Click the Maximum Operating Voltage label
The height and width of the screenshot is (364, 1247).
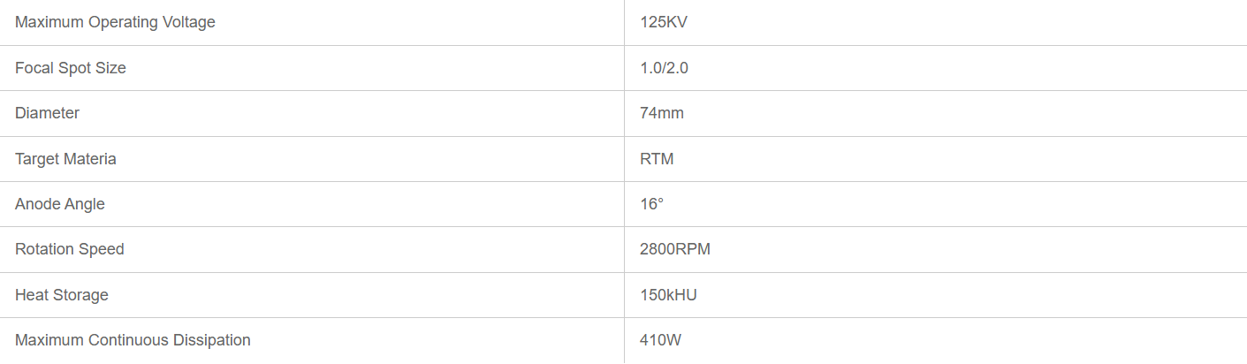tap(115, 22)
